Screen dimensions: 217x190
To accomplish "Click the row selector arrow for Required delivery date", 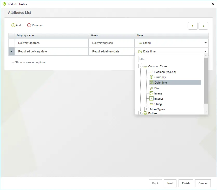I will point(11,51).
